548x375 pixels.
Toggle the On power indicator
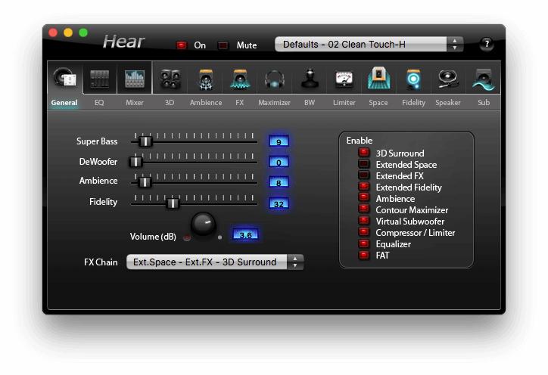182,45
